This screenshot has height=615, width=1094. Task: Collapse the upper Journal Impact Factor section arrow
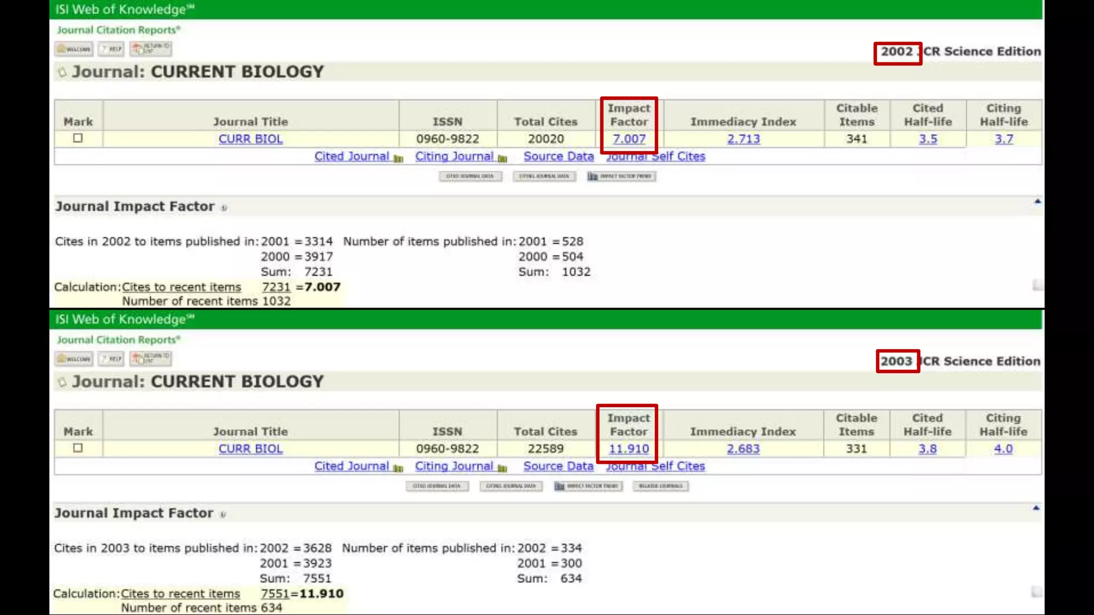click(x=1037, y=202)
